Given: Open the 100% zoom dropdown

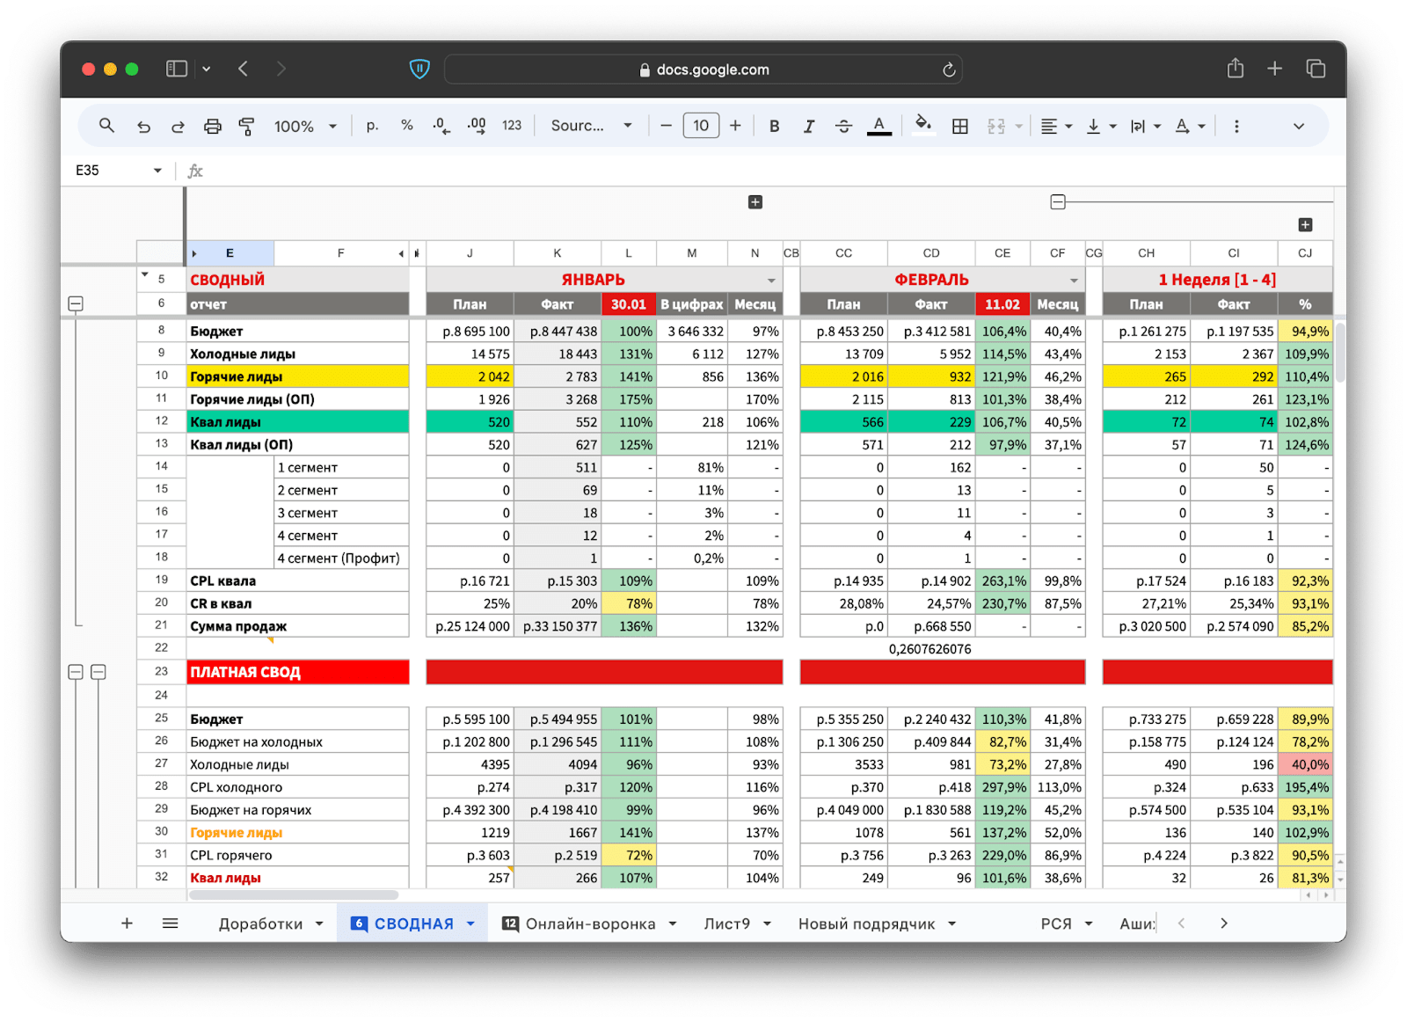Looking at the screenshot, I should coord(304,127).
